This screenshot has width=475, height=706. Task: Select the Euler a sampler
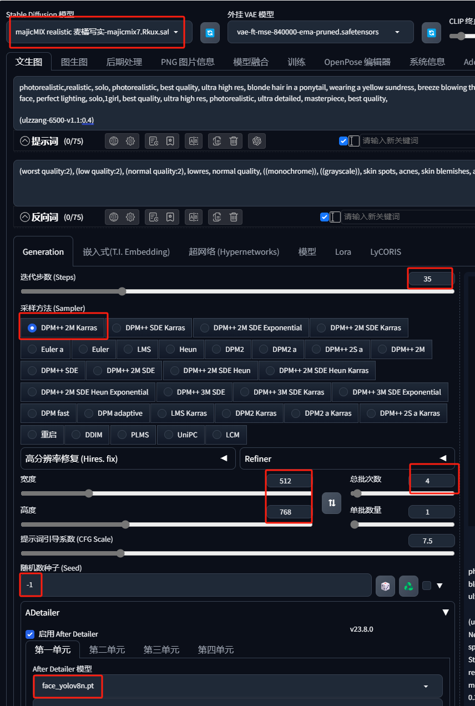47,349
